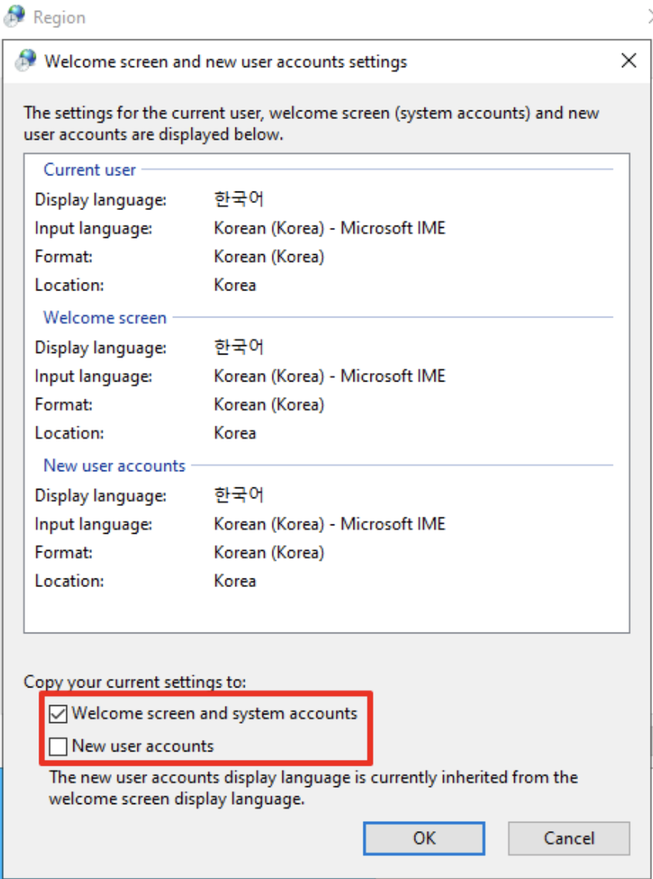Click Current user Location value Korea
Viewport: 653px width, 879px height.
click(x=235, y=285)
